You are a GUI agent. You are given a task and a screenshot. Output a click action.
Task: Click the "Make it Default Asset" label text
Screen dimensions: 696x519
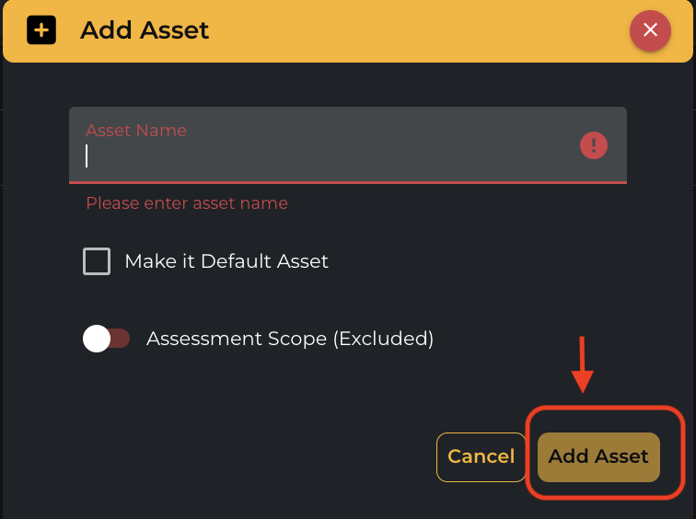(x=226, y=261)
